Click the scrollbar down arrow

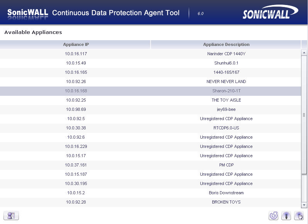point(304,205)
